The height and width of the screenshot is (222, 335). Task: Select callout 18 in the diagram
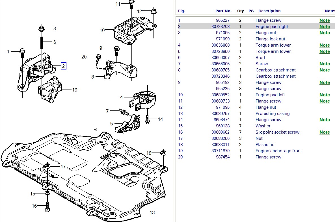(149, 153)
